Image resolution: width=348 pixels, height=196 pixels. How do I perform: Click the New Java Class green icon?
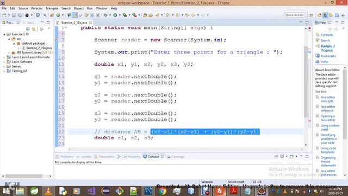58,15
